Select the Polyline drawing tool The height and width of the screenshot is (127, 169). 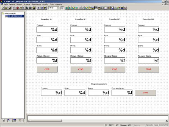[x=80, y=8]
